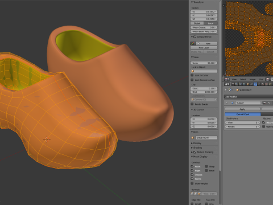The width and height of the screenshot is (273, 205).
Task: Select the Scene properties tab icon
Action: click(241, 84)
